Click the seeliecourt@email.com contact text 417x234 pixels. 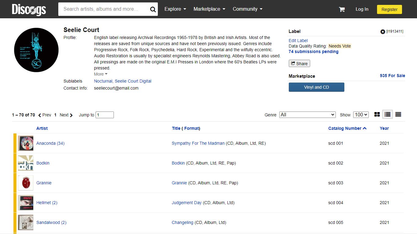[116, 88]
